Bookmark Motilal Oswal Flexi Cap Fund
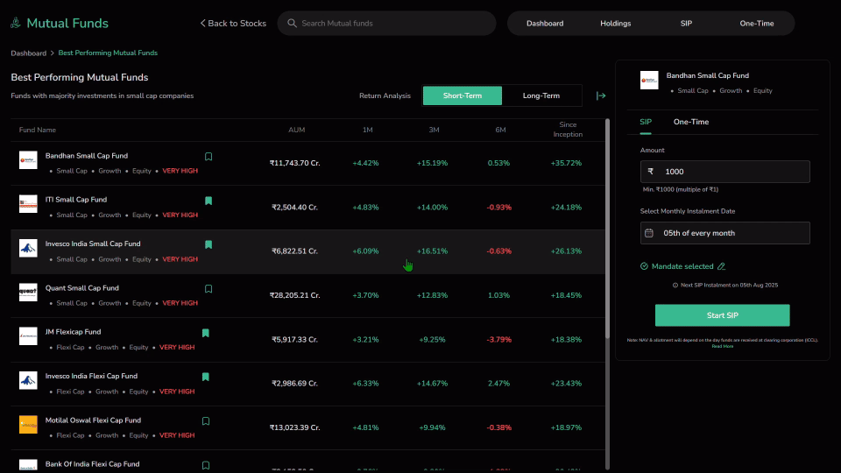Screen dimensions: 841x473 click(205, 421)
